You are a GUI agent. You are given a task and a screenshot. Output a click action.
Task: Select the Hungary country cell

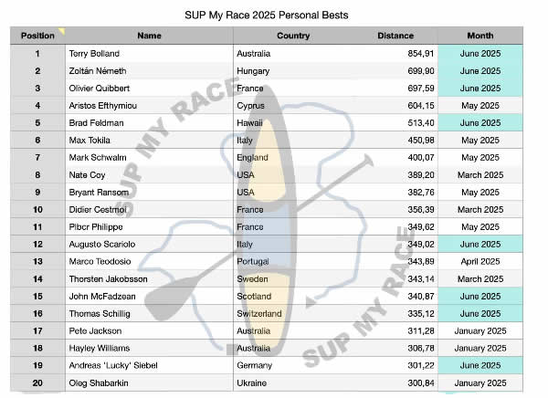point(253,71)
